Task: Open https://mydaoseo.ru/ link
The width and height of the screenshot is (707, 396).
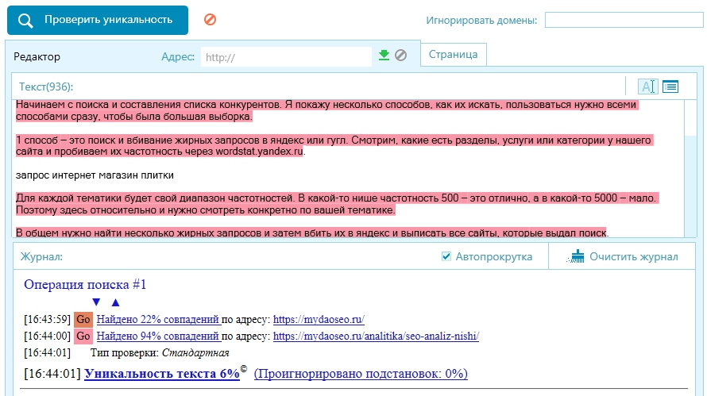Action: coord(319,319)
